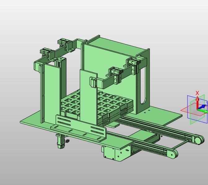
Task: Select the red X-axis arrow of the triad
Action: [197, 102]
